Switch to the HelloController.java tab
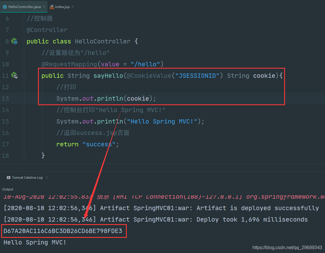The image size is (325, 253). [24, 7]
